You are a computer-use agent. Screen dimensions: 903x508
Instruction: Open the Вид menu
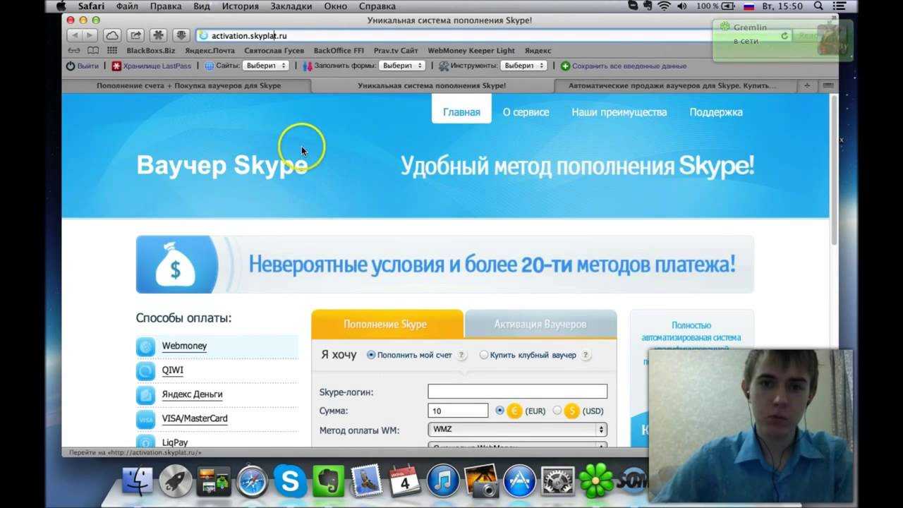click(x=201, y=6)
